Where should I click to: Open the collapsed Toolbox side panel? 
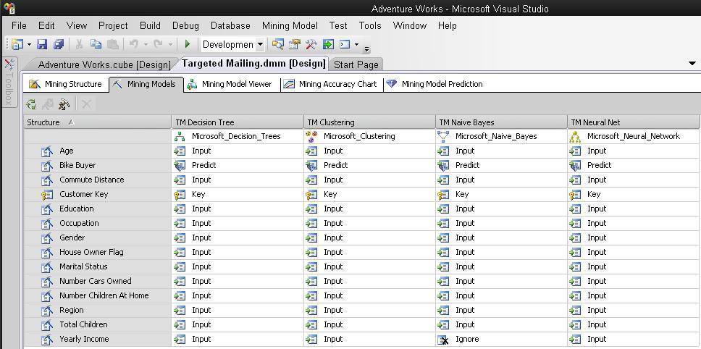pos(9,82)
